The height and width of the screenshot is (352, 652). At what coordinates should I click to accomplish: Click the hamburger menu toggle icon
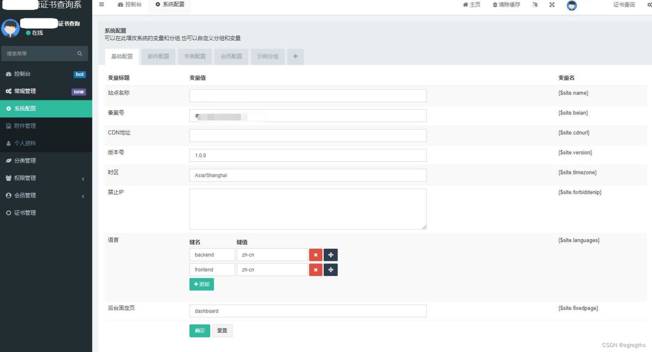pos(101,5)
